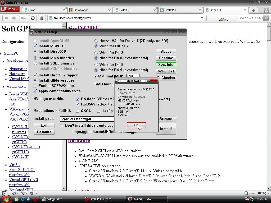Toggle RGB565 HV bug override

tap(78, 104)
